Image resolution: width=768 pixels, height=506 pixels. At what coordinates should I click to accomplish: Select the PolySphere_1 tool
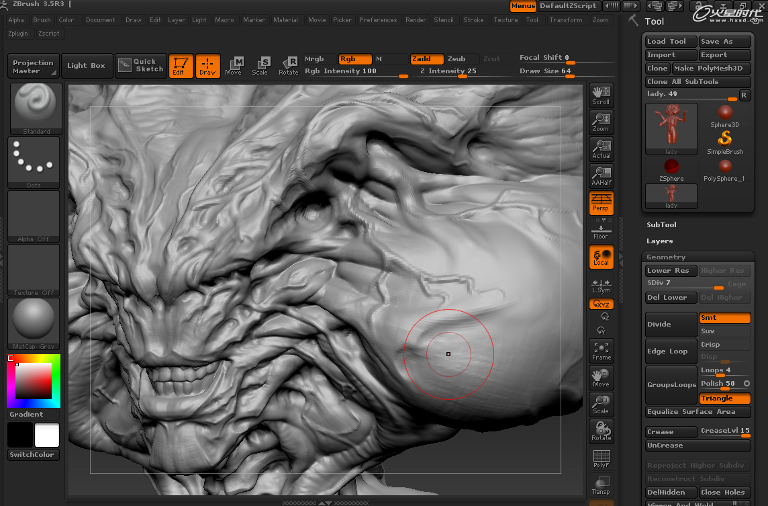tap(725, 170)
